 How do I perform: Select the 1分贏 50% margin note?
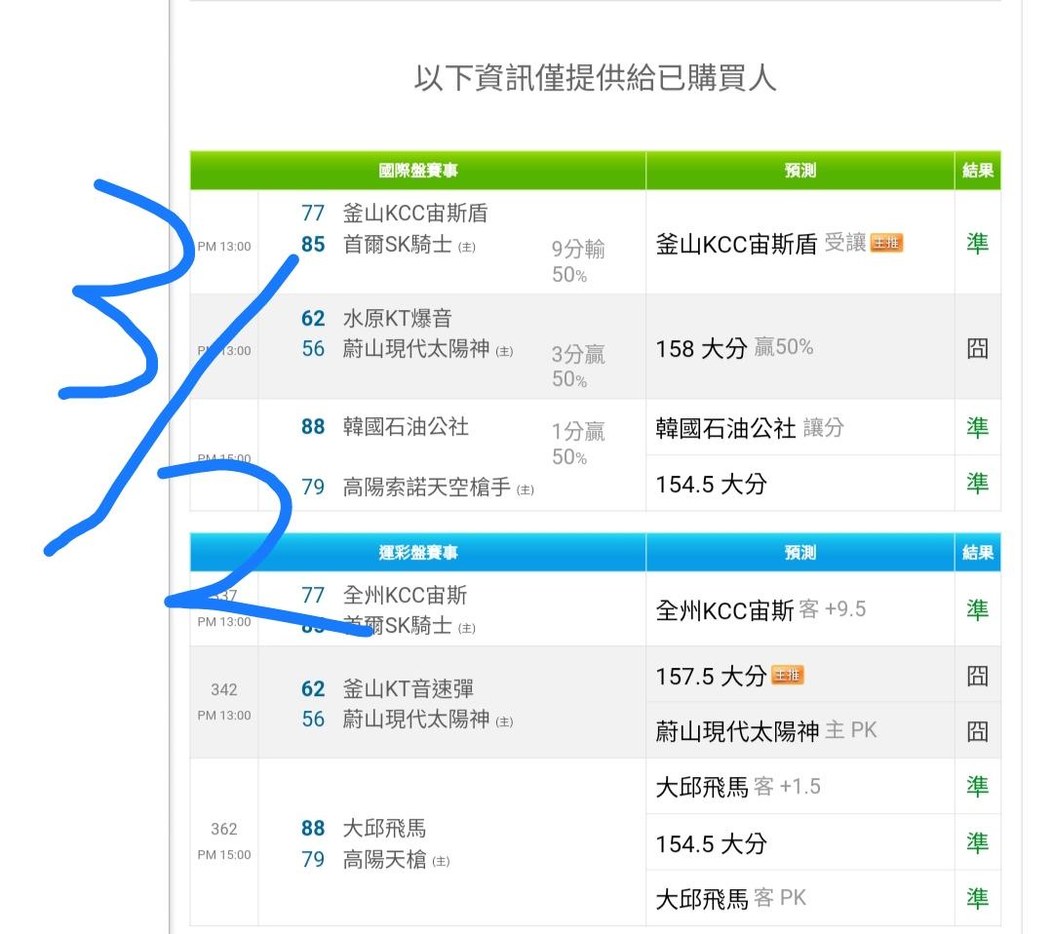tap(578, 444)
